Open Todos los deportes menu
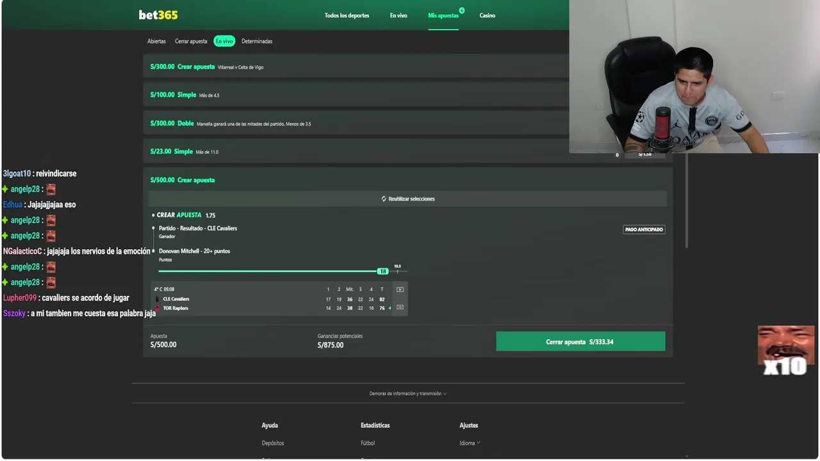This screenshot has height=461, width=820. [347, 15]
